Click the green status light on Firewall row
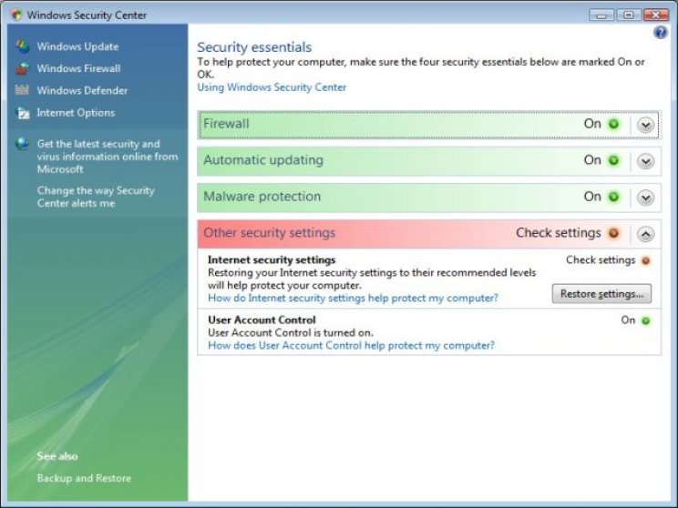This screenshot has width=678, height=508. coord(613,124)
